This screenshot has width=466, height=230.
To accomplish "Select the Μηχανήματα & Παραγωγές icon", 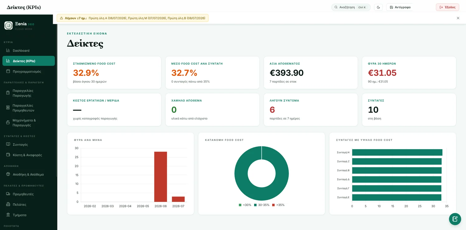I will pos(8,122).
